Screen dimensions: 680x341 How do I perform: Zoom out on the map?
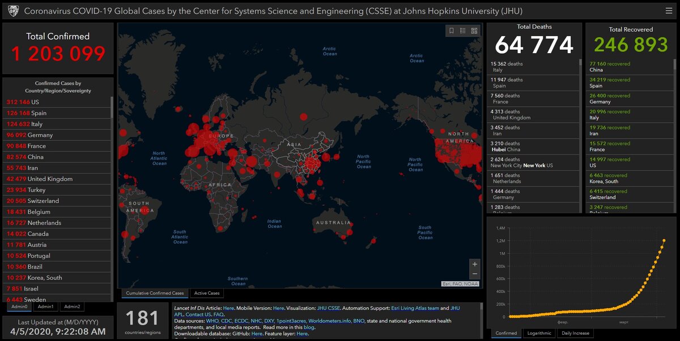tap(475, 274)
